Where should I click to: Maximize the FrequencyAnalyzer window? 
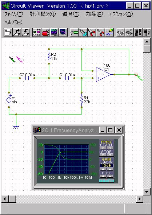(x=110, y=130)
